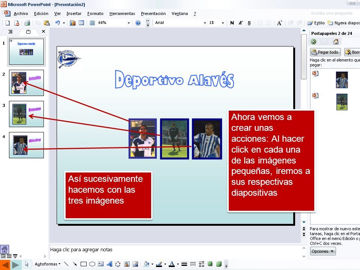Switch to the Outline tab in the left pane
Screen dimensions: 360x270
10,31
